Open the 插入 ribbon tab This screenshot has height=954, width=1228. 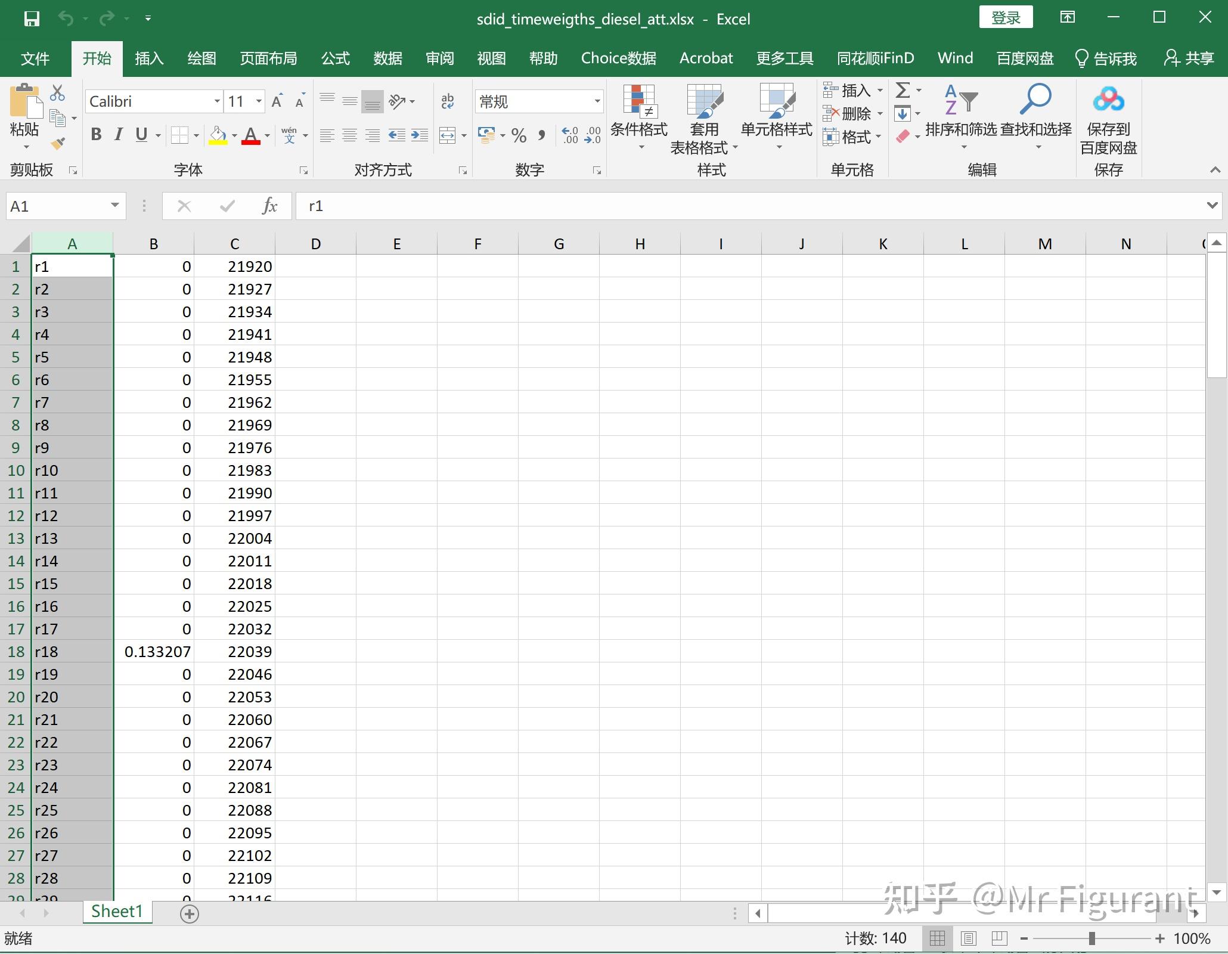148,58
